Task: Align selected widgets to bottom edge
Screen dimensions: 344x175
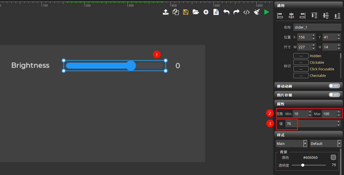Action: click(337, 16)
